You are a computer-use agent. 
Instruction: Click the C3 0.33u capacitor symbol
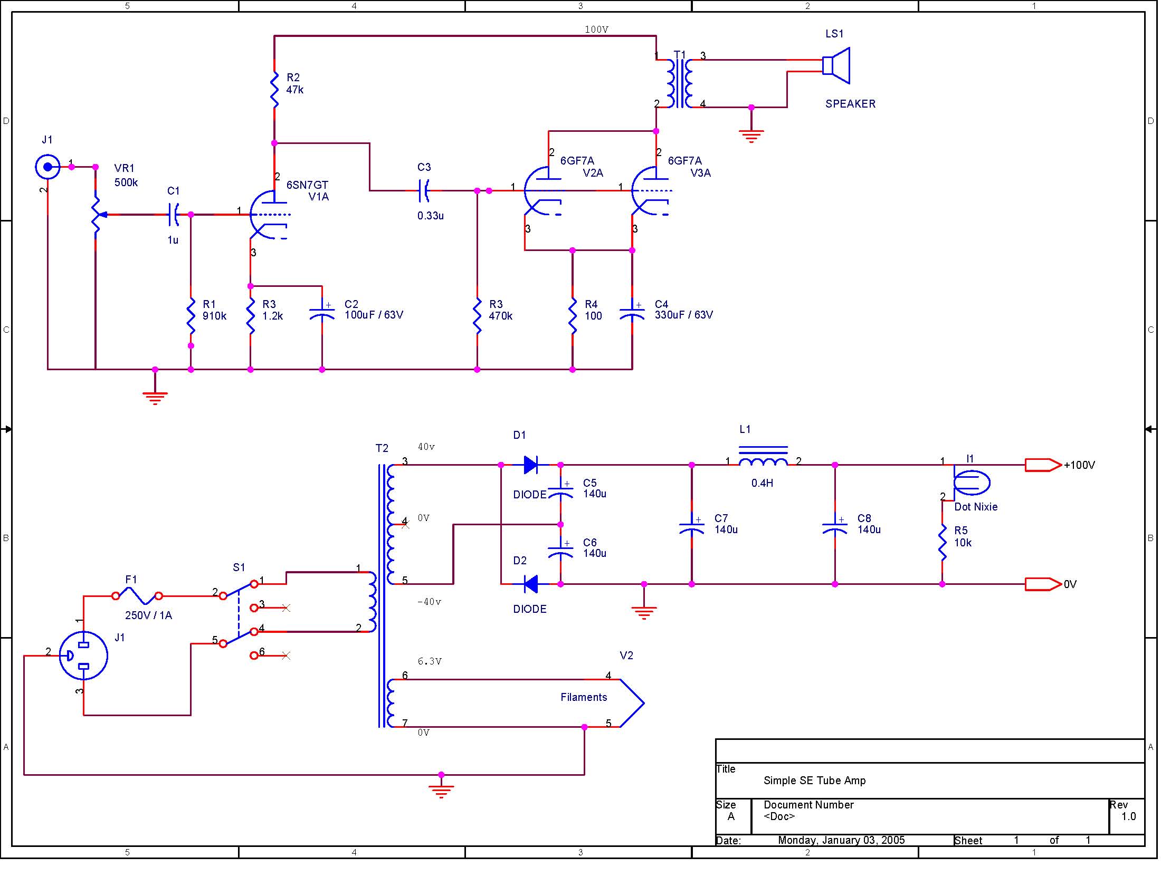(x=424, y=191)
